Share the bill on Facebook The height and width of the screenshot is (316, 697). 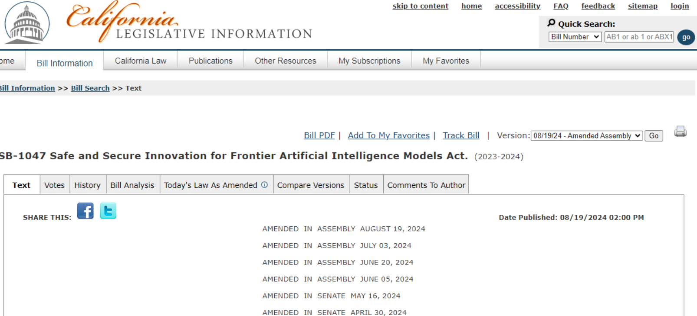click(85, 211)
